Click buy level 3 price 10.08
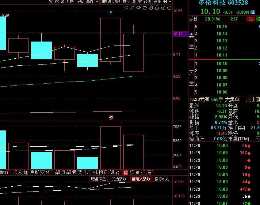This screenshot has height=205, width=260. pyautogui.click(x=222, y=78)
